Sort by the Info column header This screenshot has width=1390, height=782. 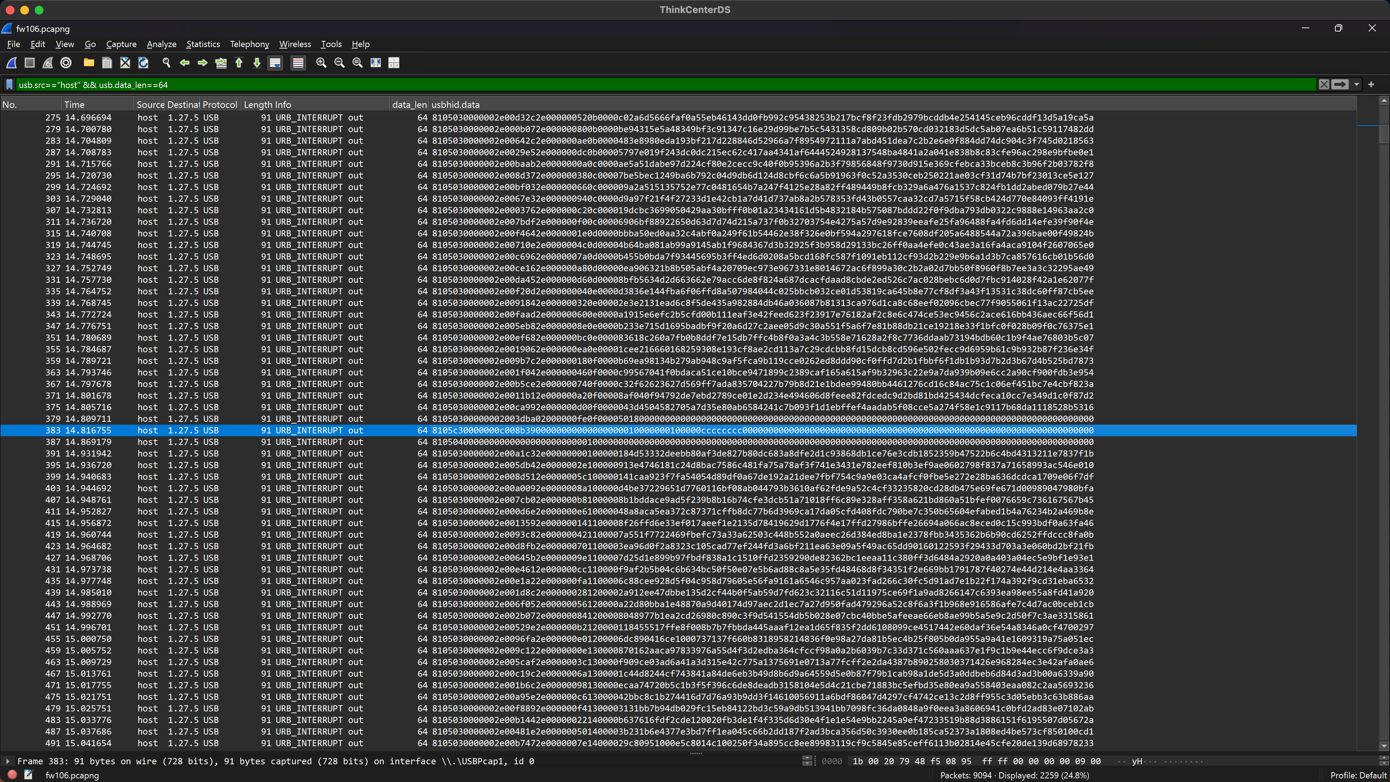point(332,105)
